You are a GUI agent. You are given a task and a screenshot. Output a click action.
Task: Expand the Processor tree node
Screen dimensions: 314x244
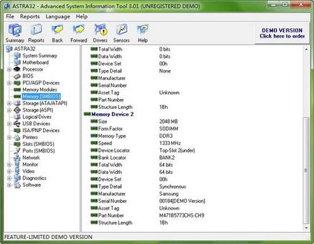point(9,69)
